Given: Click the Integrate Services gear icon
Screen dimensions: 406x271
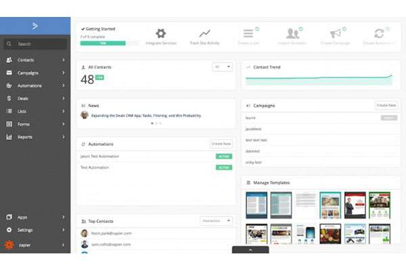Looking at the screenshot, I should click(x=161, y=33).
